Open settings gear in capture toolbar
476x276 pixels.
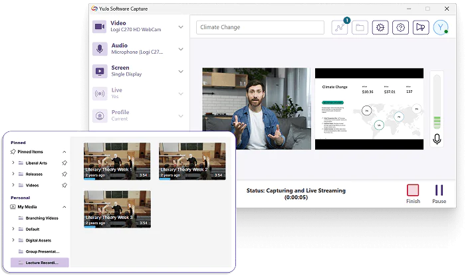tap(380, 28)
